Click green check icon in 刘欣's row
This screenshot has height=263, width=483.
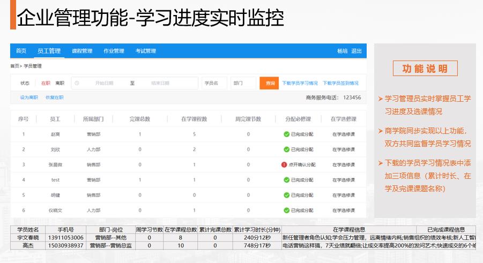(x=286, y=149)
